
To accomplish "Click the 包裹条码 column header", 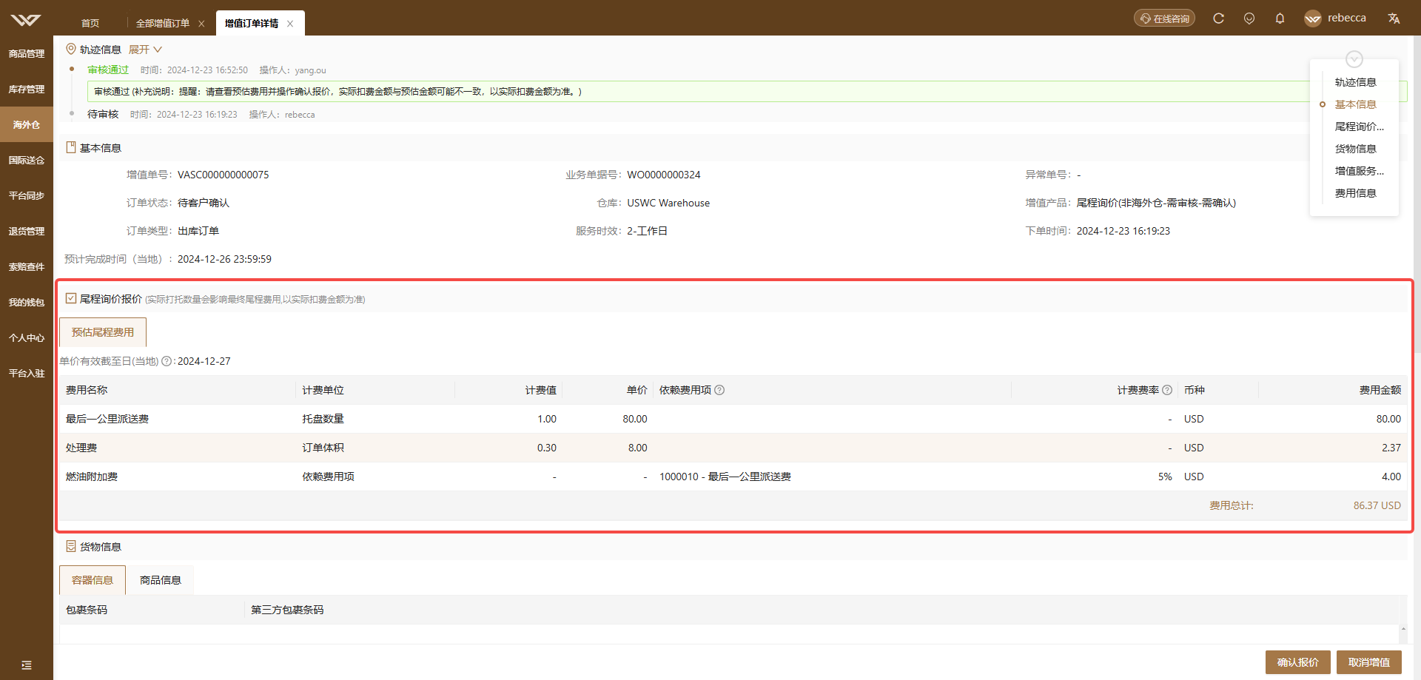I will pyautogui.click(x=87, y=610).
